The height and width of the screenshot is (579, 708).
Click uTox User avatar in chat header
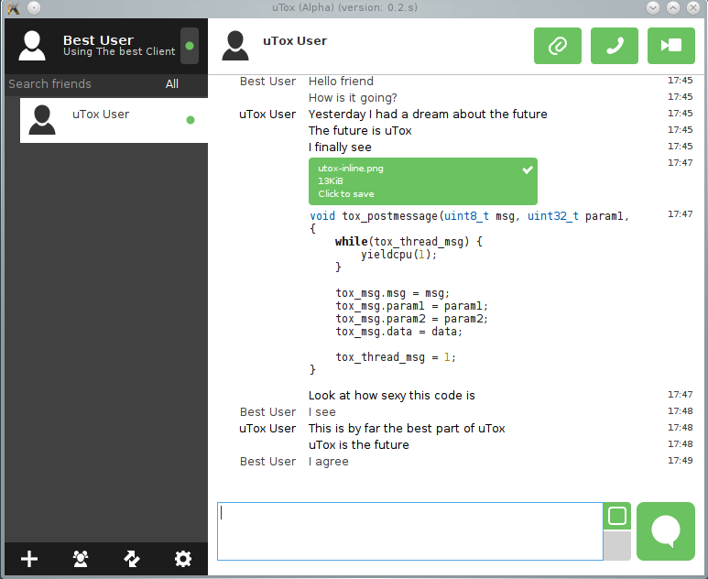tap(235, 46)
